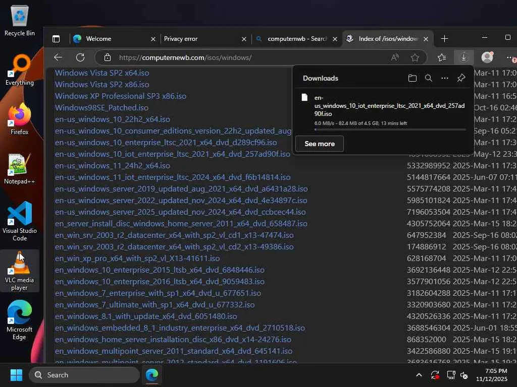Screen dimensions: 517x387
Task: Open windows_embedded_8_1_industry_enterprise link
Action: coord(180,328)
